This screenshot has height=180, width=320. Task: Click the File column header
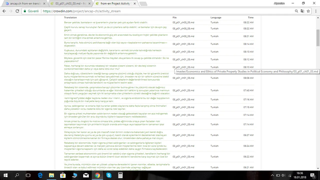click(x=174, y=17)
